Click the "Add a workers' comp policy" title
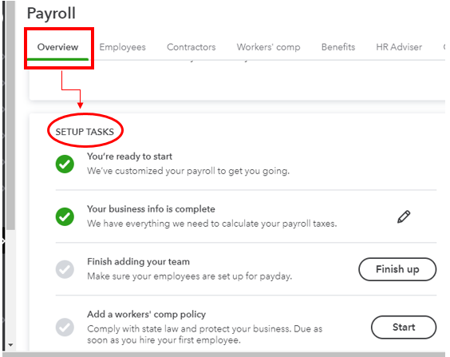The height and width of the screenshot is (357, 450). pyautogui.click(x=146, y=314)
